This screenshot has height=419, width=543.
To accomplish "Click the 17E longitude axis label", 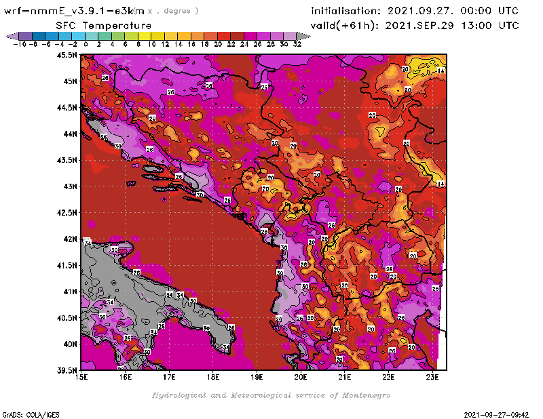I will [x=169, y=377].
